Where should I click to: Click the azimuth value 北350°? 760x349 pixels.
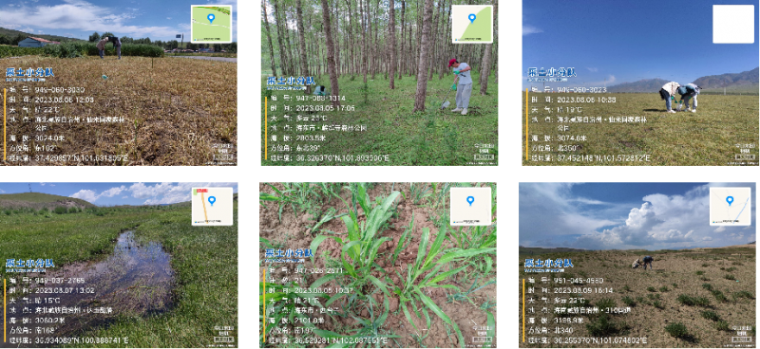568,148
